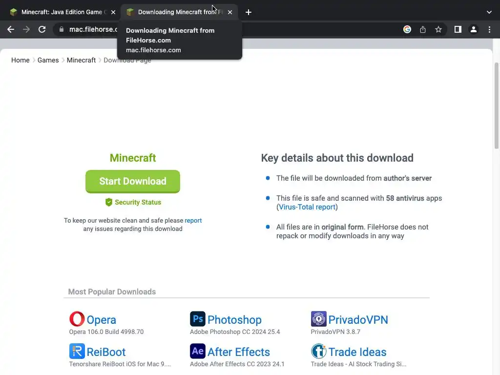Switch to Minecraft: Java Edition tab

pos(62,12)
